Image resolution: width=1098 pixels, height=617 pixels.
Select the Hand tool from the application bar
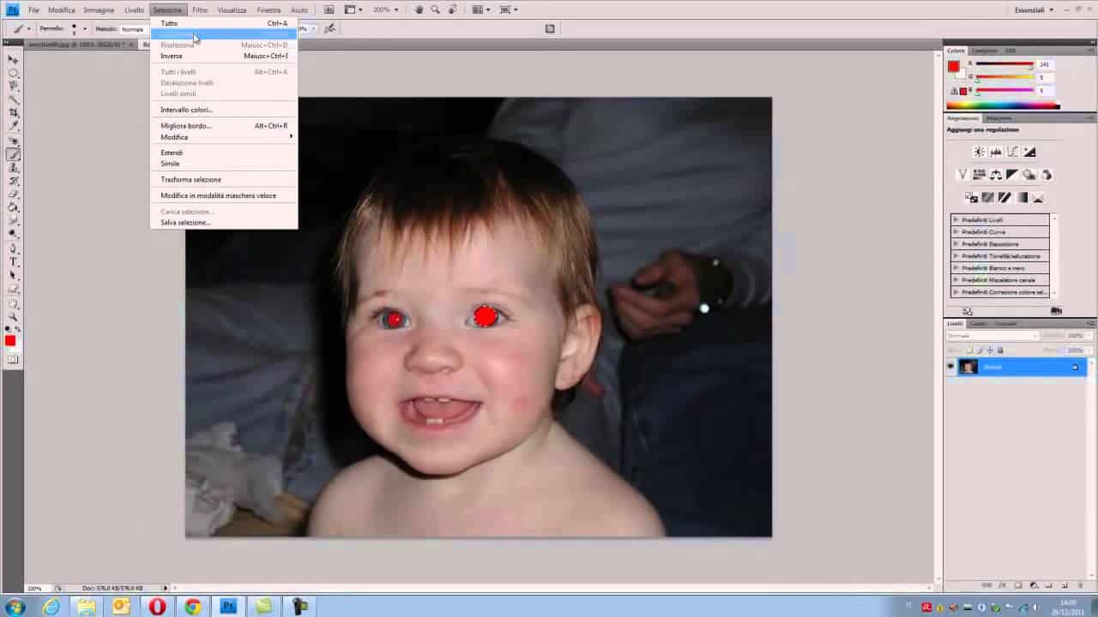pos(419,9)
